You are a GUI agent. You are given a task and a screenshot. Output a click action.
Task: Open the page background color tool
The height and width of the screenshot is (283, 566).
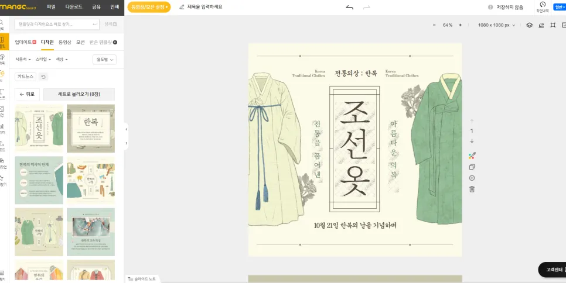pos(472,156)
